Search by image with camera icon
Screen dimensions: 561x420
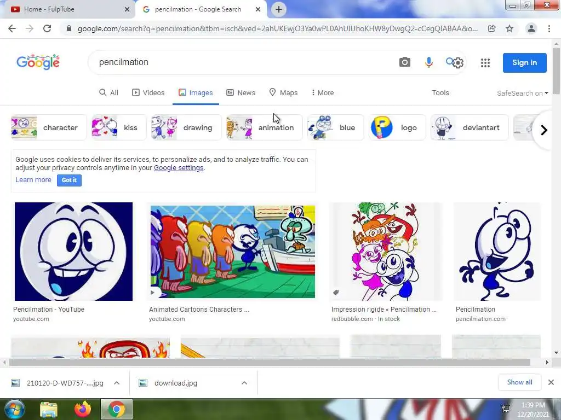(405, 62)
